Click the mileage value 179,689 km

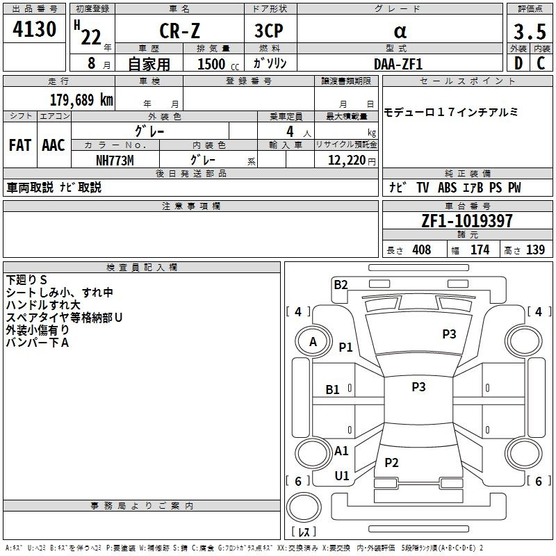81,100
